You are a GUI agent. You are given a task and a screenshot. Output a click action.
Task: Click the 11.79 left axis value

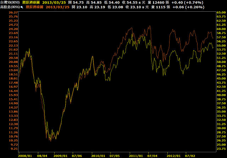pos(13,128)
